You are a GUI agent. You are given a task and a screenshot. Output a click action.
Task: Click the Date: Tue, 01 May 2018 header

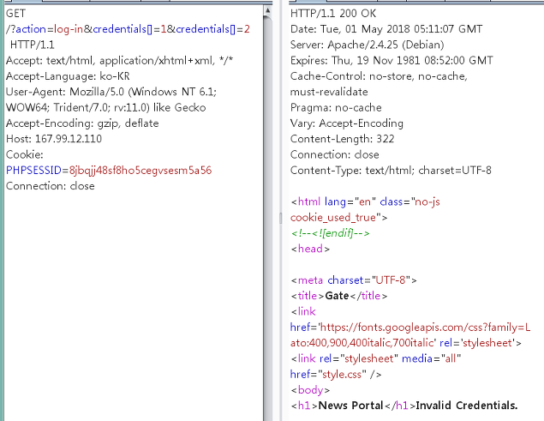[x=386, y=29]
